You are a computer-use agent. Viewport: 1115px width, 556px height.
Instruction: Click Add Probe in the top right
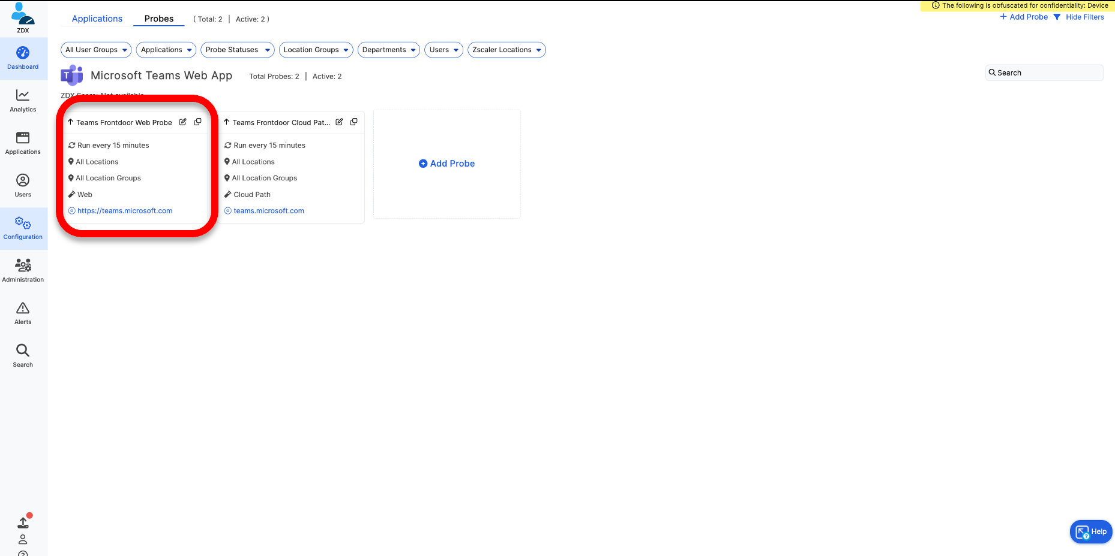click(x=1024, y=17)
